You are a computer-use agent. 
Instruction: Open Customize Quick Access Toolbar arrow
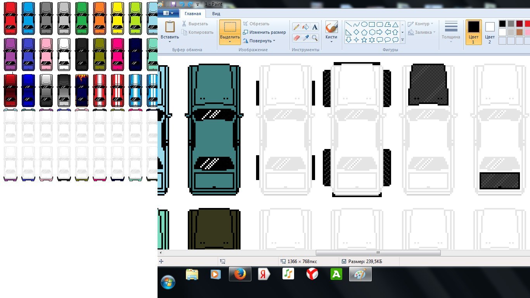[x=197, y=4]
